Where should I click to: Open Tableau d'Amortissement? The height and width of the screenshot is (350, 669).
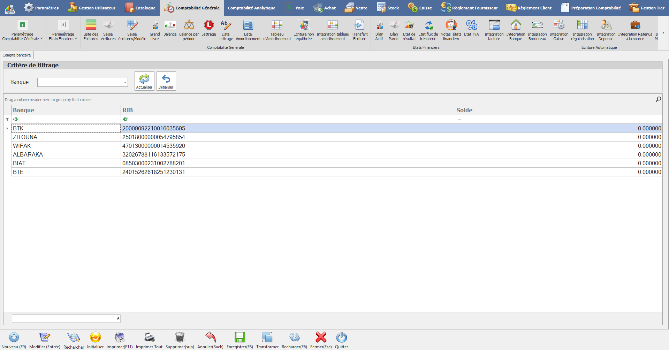tap(277, 30)
